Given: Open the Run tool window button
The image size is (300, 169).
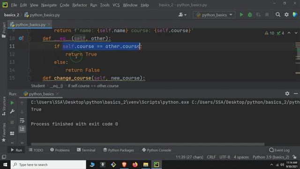Looking at the screenshot, I should point(16,150).
